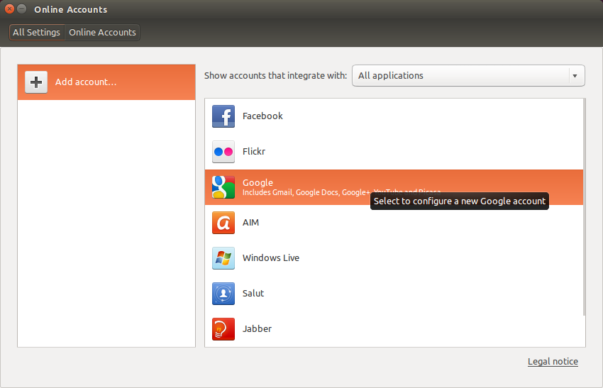Viewport: 603px width, 388px height.
Task: Click the AIM orange icon
Action: coord(223,223)
